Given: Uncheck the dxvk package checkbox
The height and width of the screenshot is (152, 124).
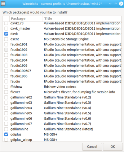Looking at the screenshot, I should [6, 34].
